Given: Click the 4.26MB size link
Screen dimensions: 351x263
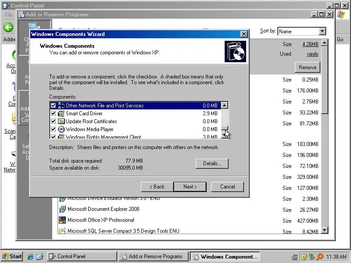Looking at the screenshot, I should (x=310, y=44).
